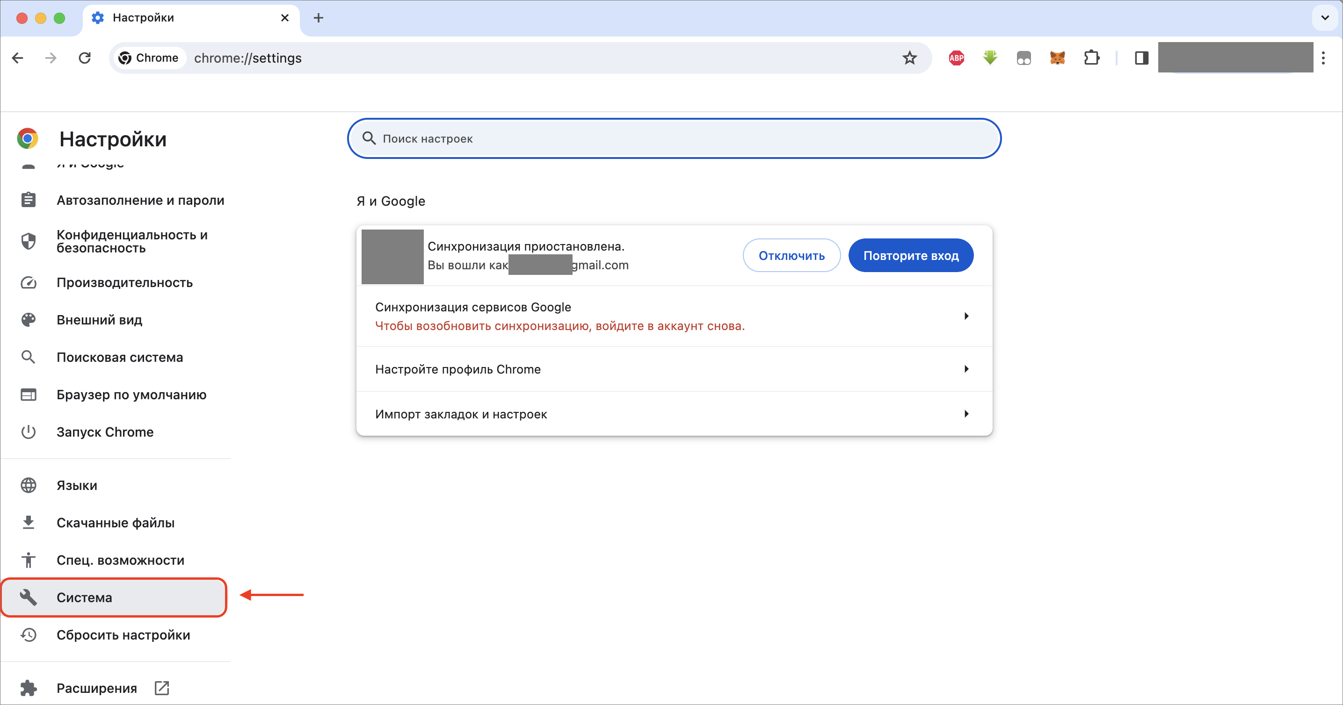Expand the tab search chevron
Image resolution: width=1343 pixels, height=705 pixels.
(1325, 18)
